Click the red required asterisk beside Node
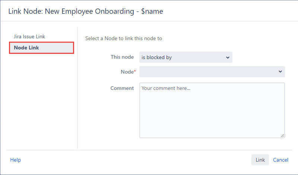 tap(135, 71)
